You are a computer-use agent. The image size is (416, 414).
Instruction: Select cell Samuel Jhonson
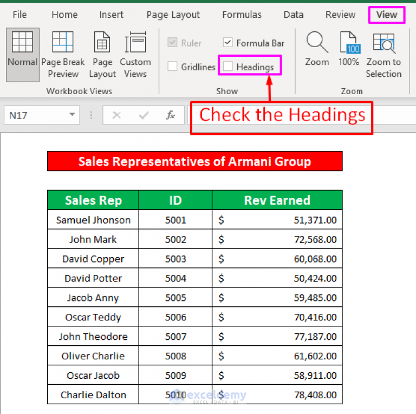93,220
